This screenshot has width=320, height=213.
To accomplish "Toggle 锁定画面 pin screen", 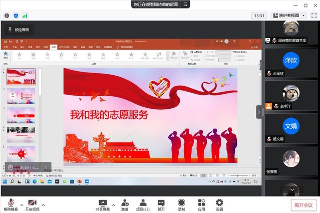I will [19, 30].
